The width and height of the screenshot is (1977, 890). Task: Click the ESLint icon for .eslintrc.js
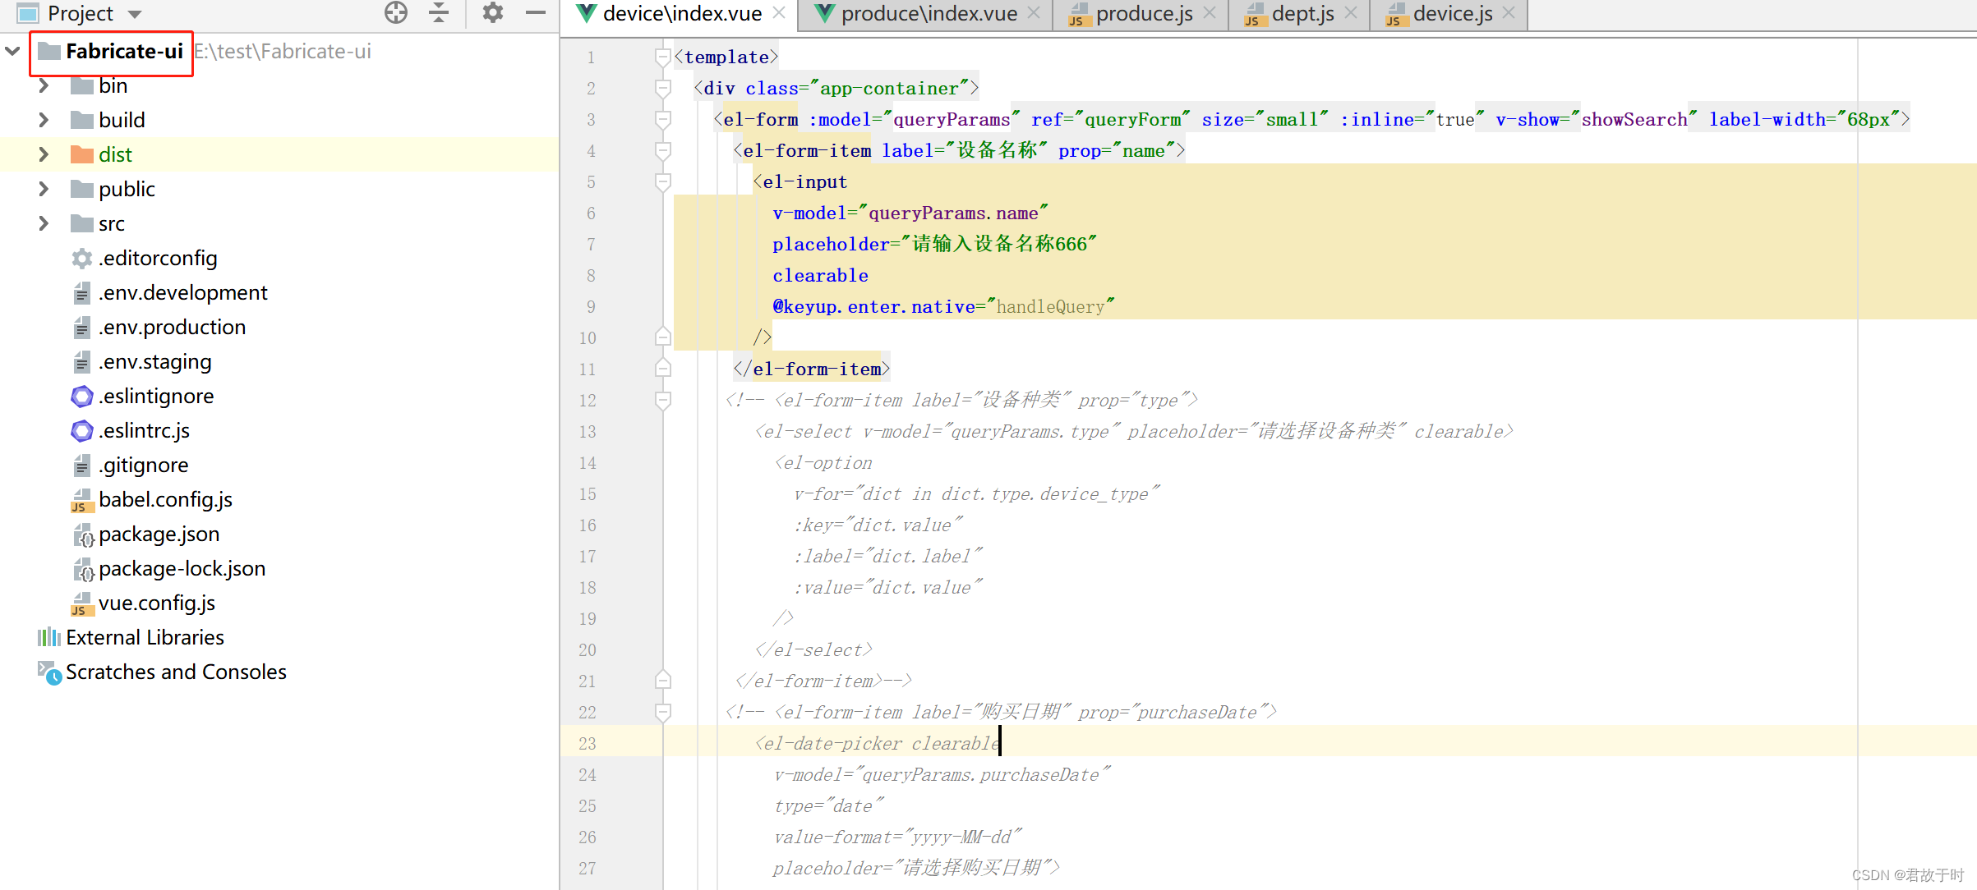tap(81, 430)
